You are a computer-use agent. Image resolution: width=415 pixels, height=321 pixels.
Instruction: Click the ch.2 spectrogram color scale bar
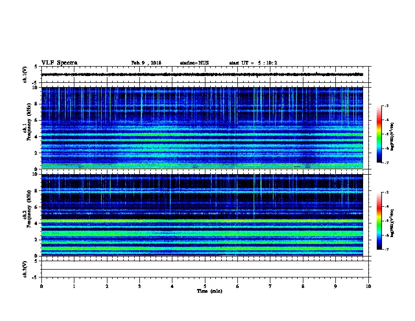point(379,221)
